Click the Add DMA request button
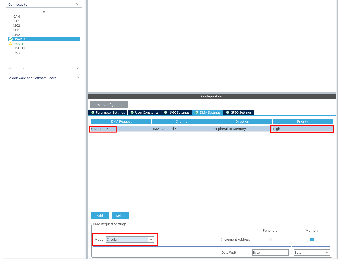This screenshot has height=261, width=339. (x=100, y=216)
